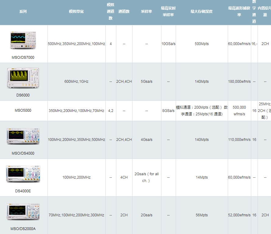Click the 2Gsa/s (for all ch.) cell
The height and width of the screenshot is (234, 271).
pos(146,177)
